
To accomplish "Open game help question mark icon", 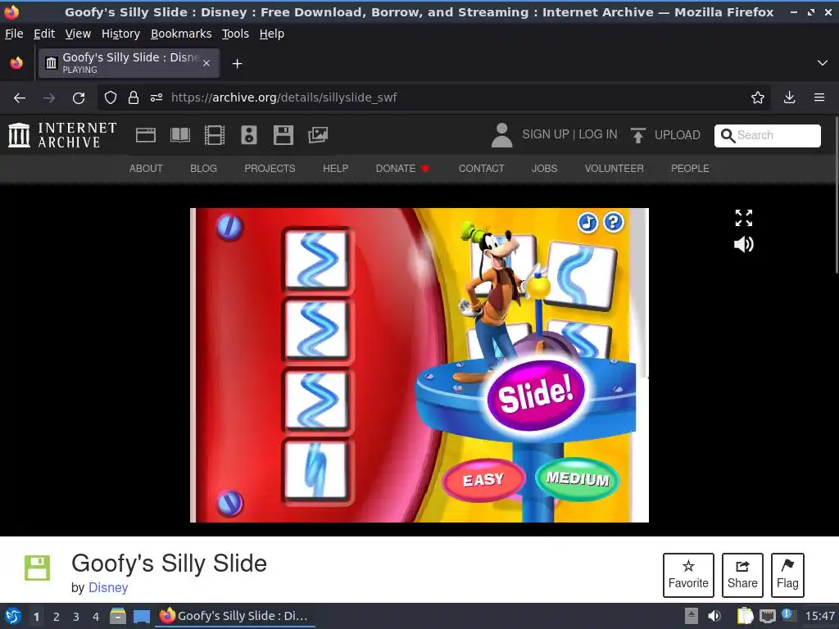I will [x=613, y=221].
